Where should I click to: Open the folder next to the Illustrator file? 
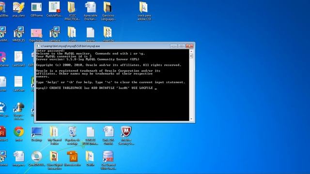(x=90, y=159)
